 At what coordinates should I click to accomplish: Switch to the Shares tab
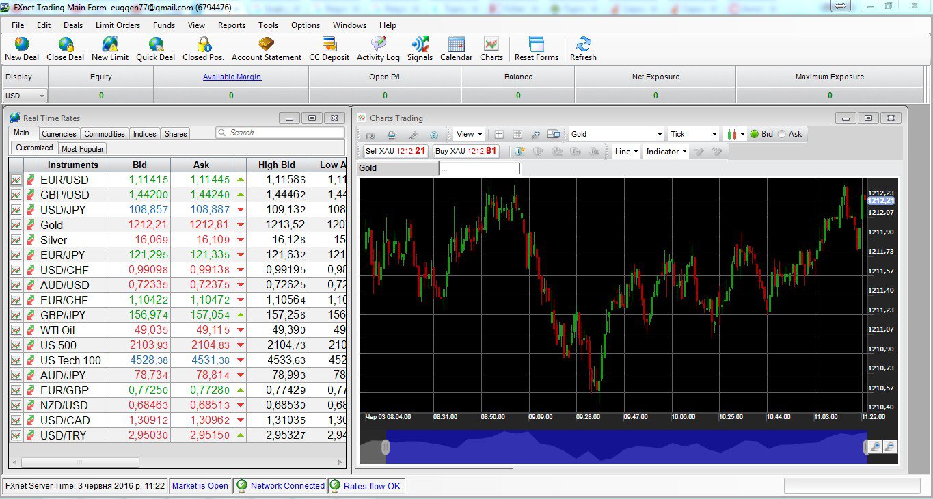(176, 134)
